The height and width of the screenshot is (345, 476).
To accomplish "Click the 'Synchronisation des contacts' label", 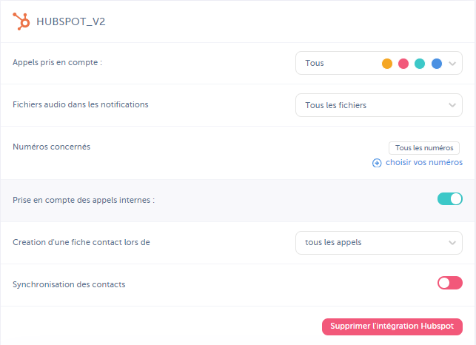I will pyautogui.click(x=69, y=284).
